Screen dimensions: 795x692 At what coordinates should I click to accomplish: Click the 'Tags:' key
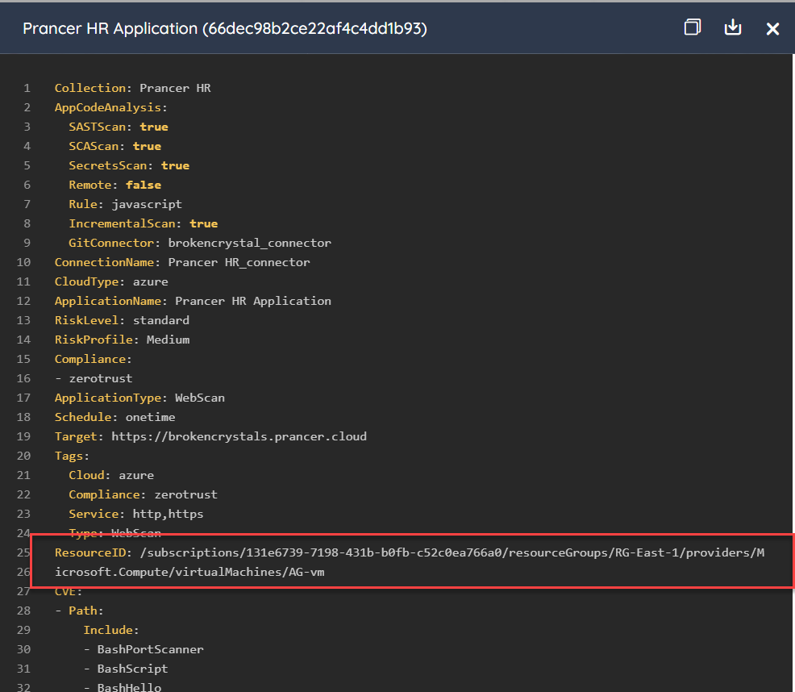click(72, 456)
